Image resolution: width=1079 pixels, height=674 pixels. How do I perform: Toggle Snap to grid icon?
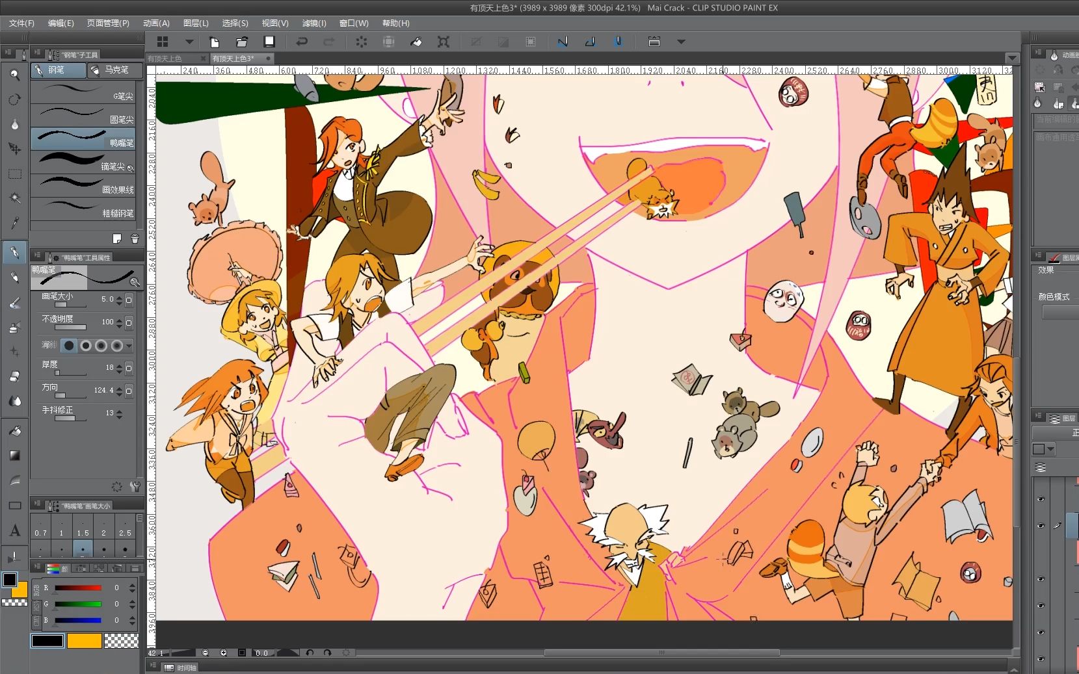618,42
